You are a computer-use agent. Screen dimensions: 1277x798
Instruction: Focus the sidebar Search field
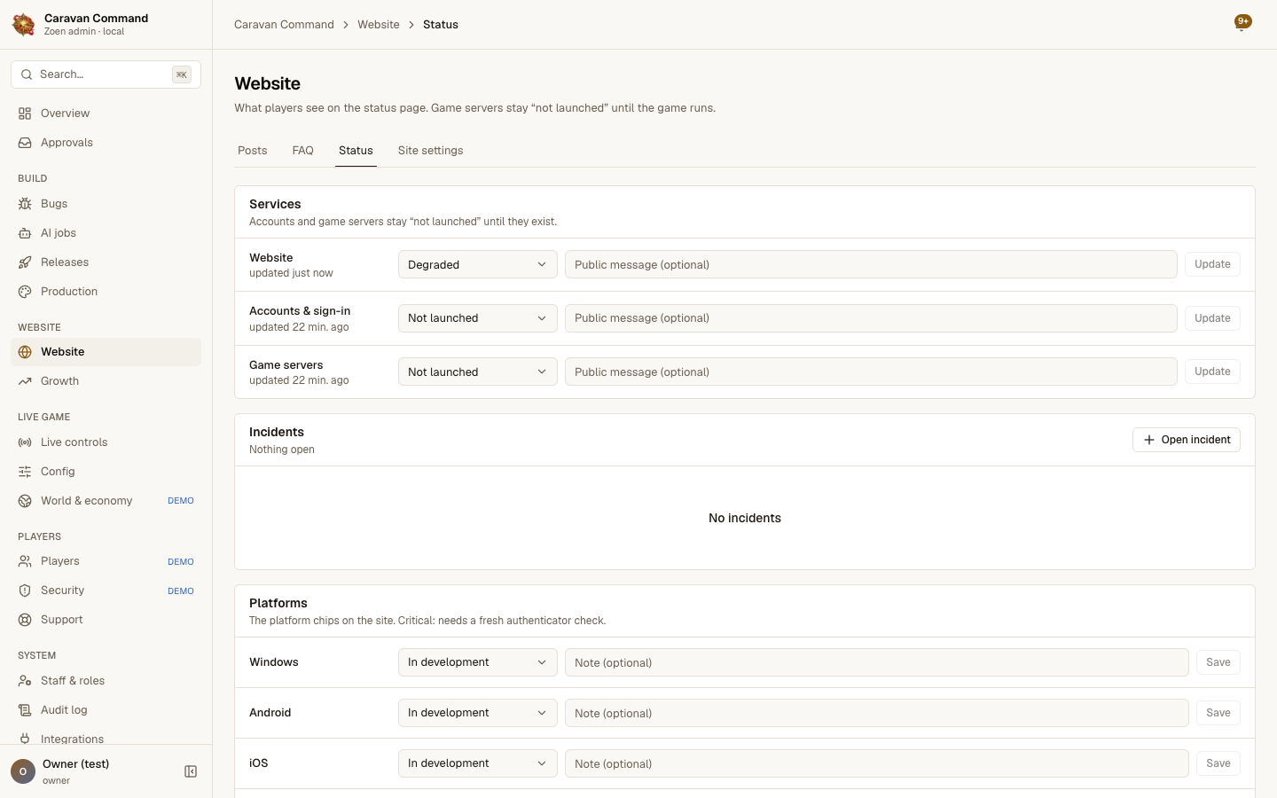[106, 74]
